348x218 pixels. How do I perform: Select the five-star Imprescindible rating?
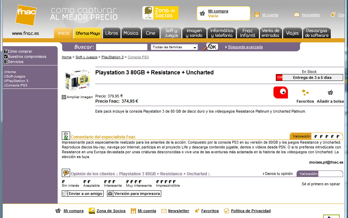tap(166, 181)
